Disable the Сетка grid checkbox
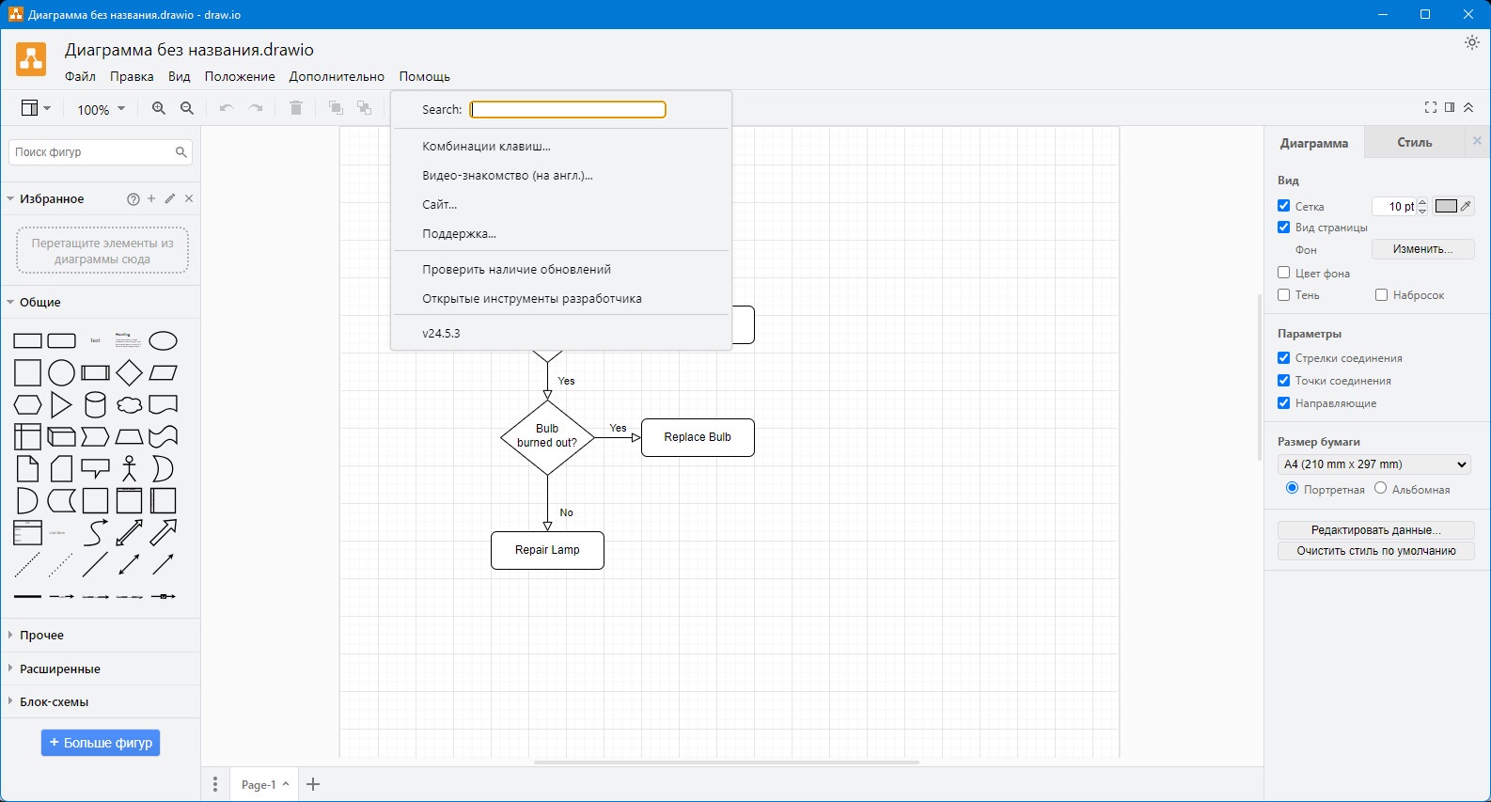Image resolution: width=1491 pixels, height=802 pixels. tap(1284, 206)
